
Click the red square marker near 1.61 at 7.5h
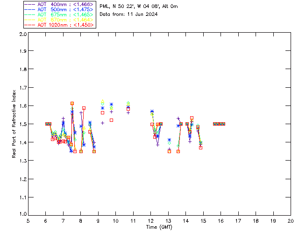(72, 103)
